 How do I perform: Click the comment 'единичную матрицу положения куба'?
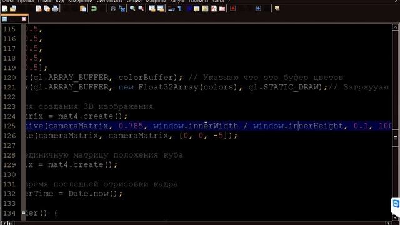tap(104, 155)
